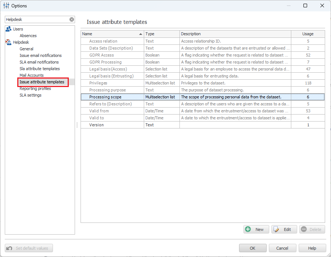
Task: Go to SLA settings page
Action: [x=31, y=95]
